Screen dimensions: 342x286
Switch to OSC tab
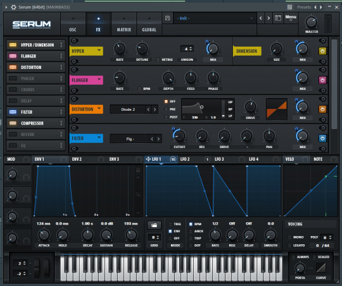click(x=73, y=24)
